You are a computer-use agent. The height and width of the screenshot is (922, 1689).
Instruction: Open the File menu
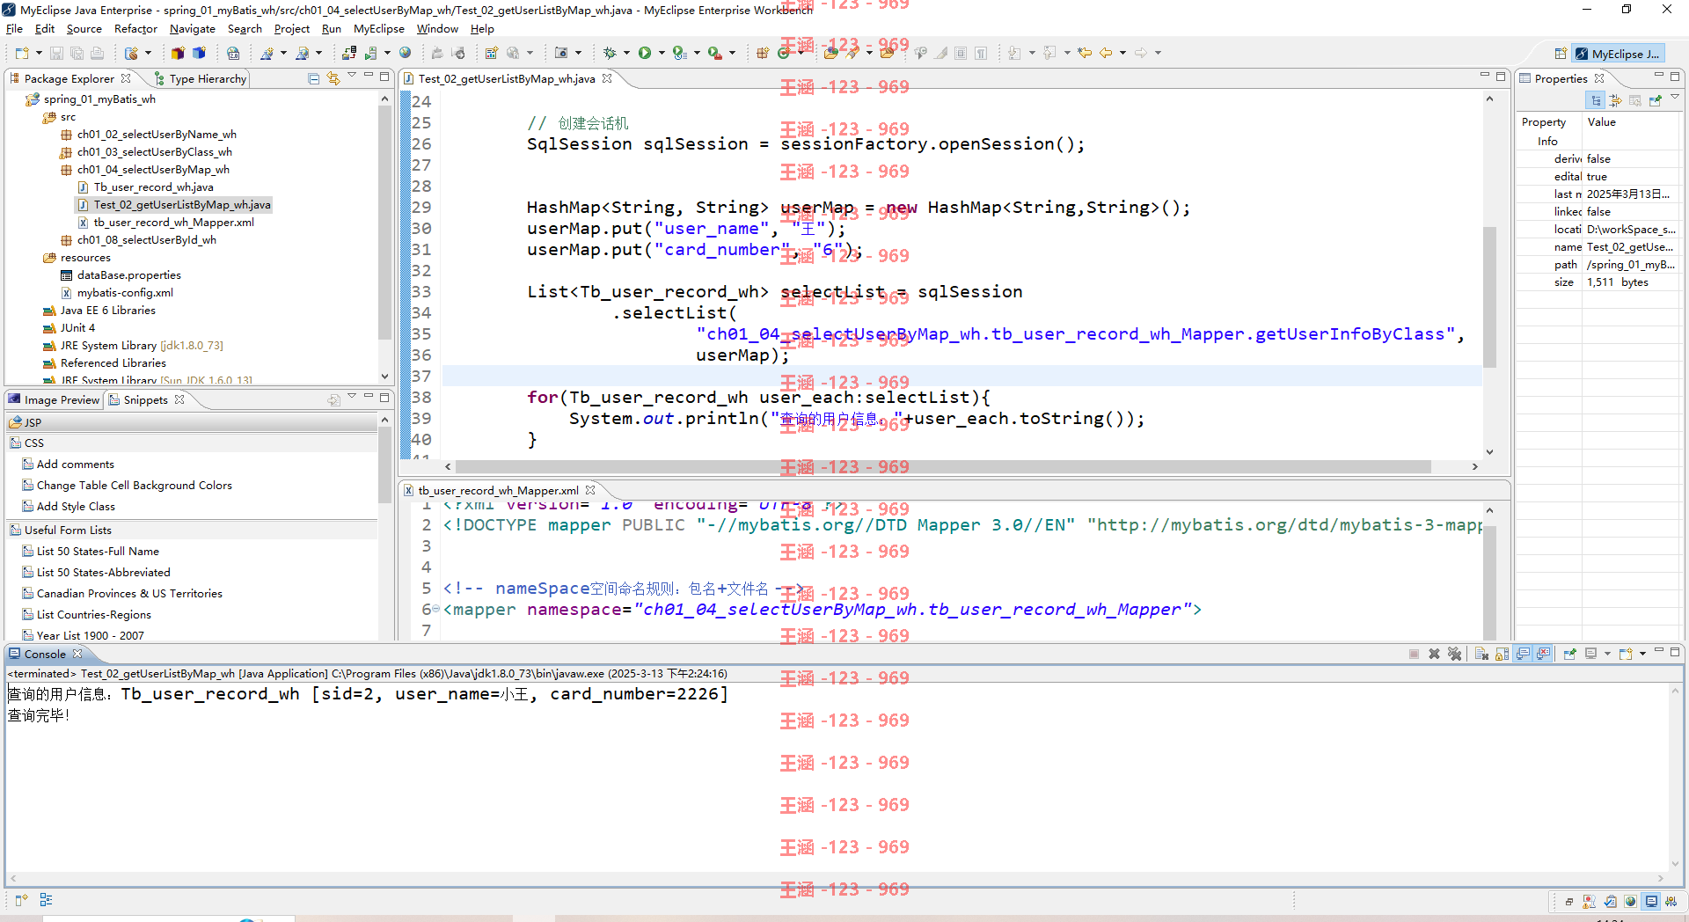point(14,29)
